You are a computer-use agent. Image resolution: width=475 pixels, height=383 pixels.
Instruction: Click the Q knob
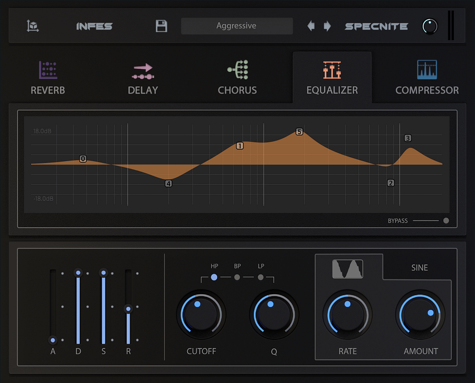coord(274,314)
